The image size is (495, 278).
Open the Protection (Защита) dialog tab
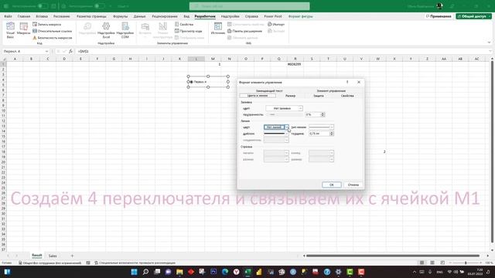[319, 96]
